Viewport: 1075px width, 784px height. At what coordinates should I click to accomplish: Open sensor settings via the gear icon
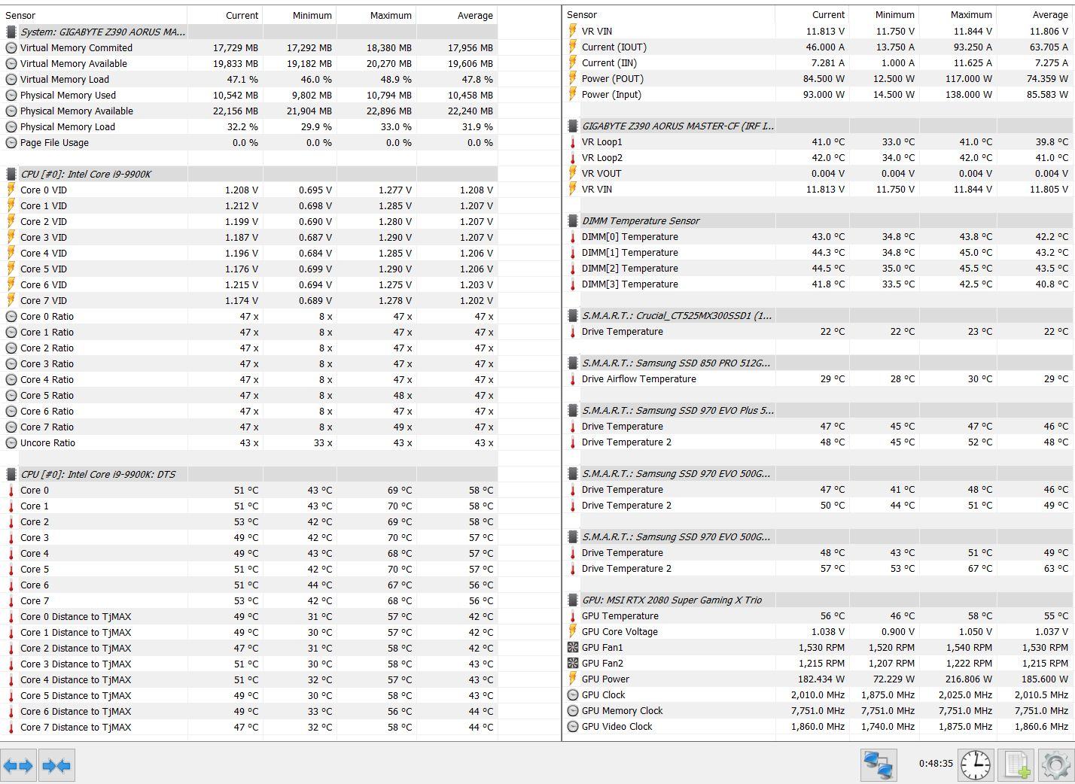click(1055, 765)
